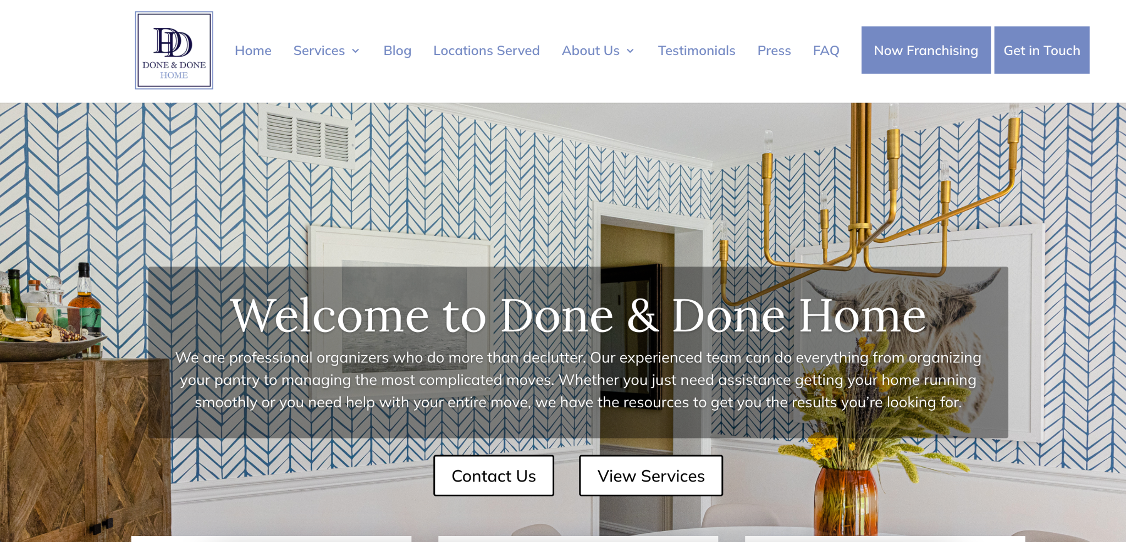Open the Locations Served page

[x=486, y=51]
